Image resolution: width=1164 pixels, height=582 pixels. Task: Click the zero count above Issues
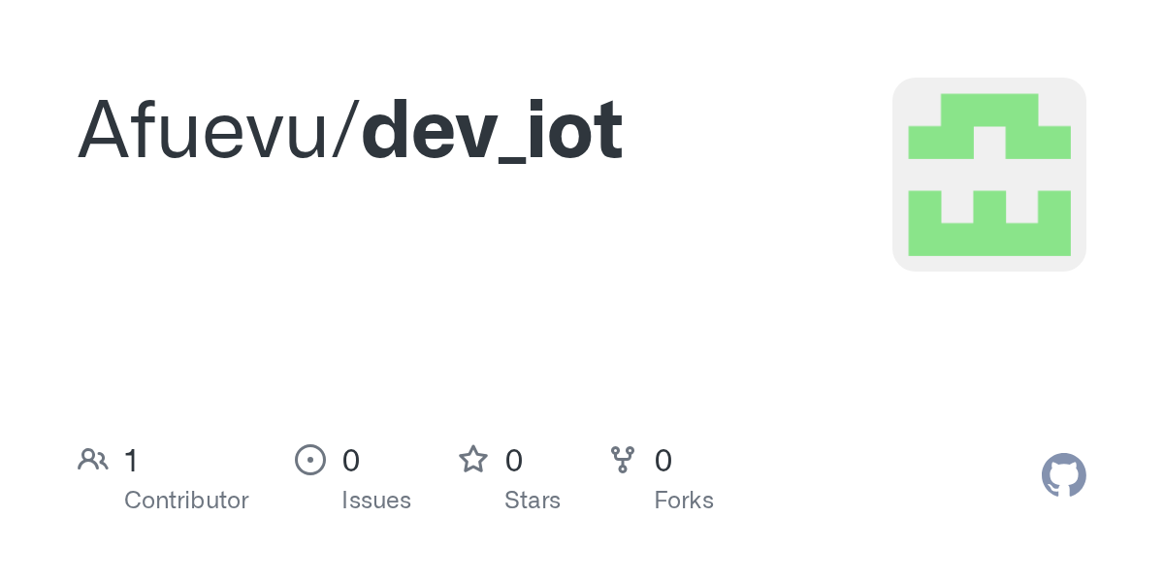click(351, 461)
